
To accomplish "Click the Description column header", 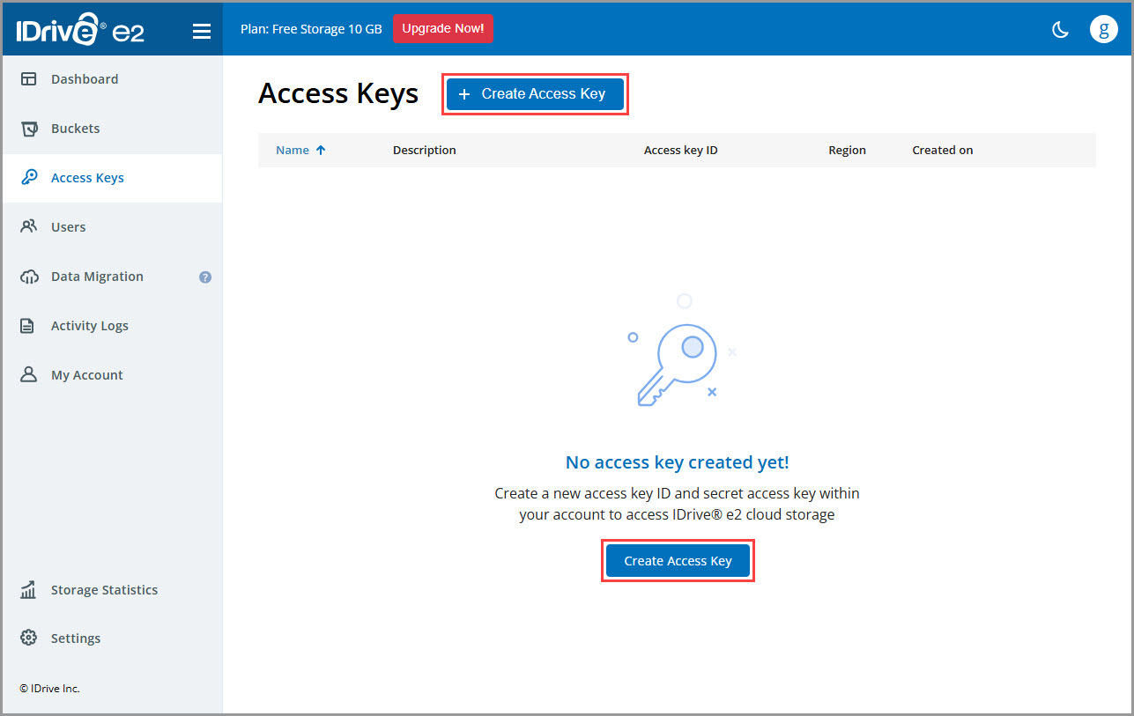I will [x=425, y=151].
